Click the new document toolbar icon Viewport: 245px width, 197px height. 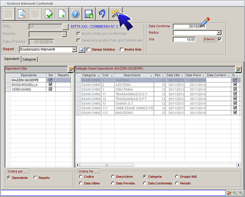tap(62, 14)
